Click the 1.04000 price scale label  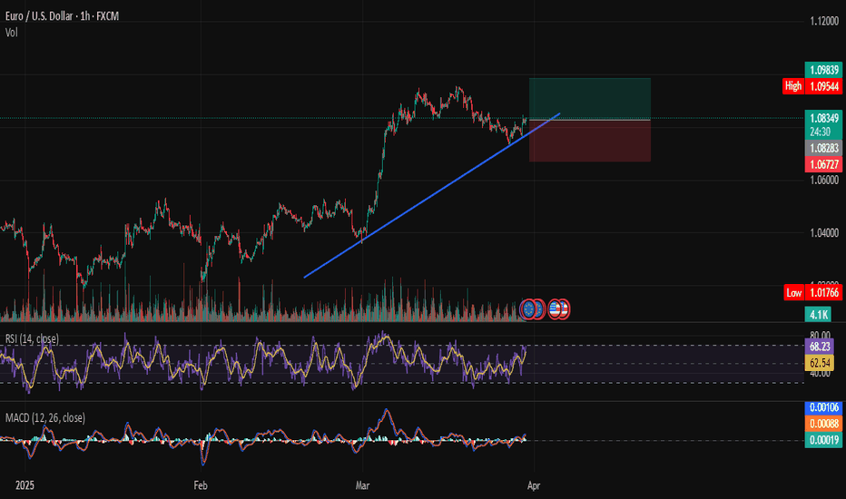[824, 232]
